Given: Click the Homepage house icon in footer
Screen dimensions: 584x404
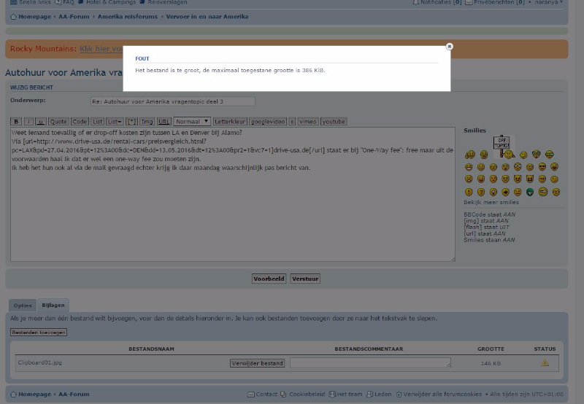Looking at the screenshot, I should point(13,395).
